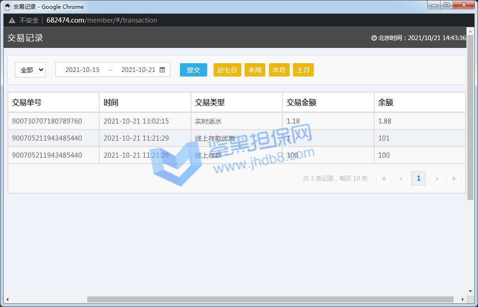478x307 pixels.
Task: Filter records by 近七日
Action: (x=227, y=70)
